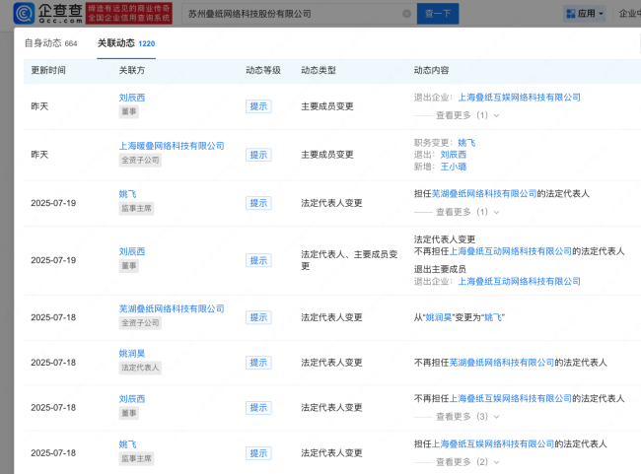The height and width of the screenshot is (474, 641).
Task: Click 法定代表人 tag under 姚润昊
Action: tap(140, 368)
